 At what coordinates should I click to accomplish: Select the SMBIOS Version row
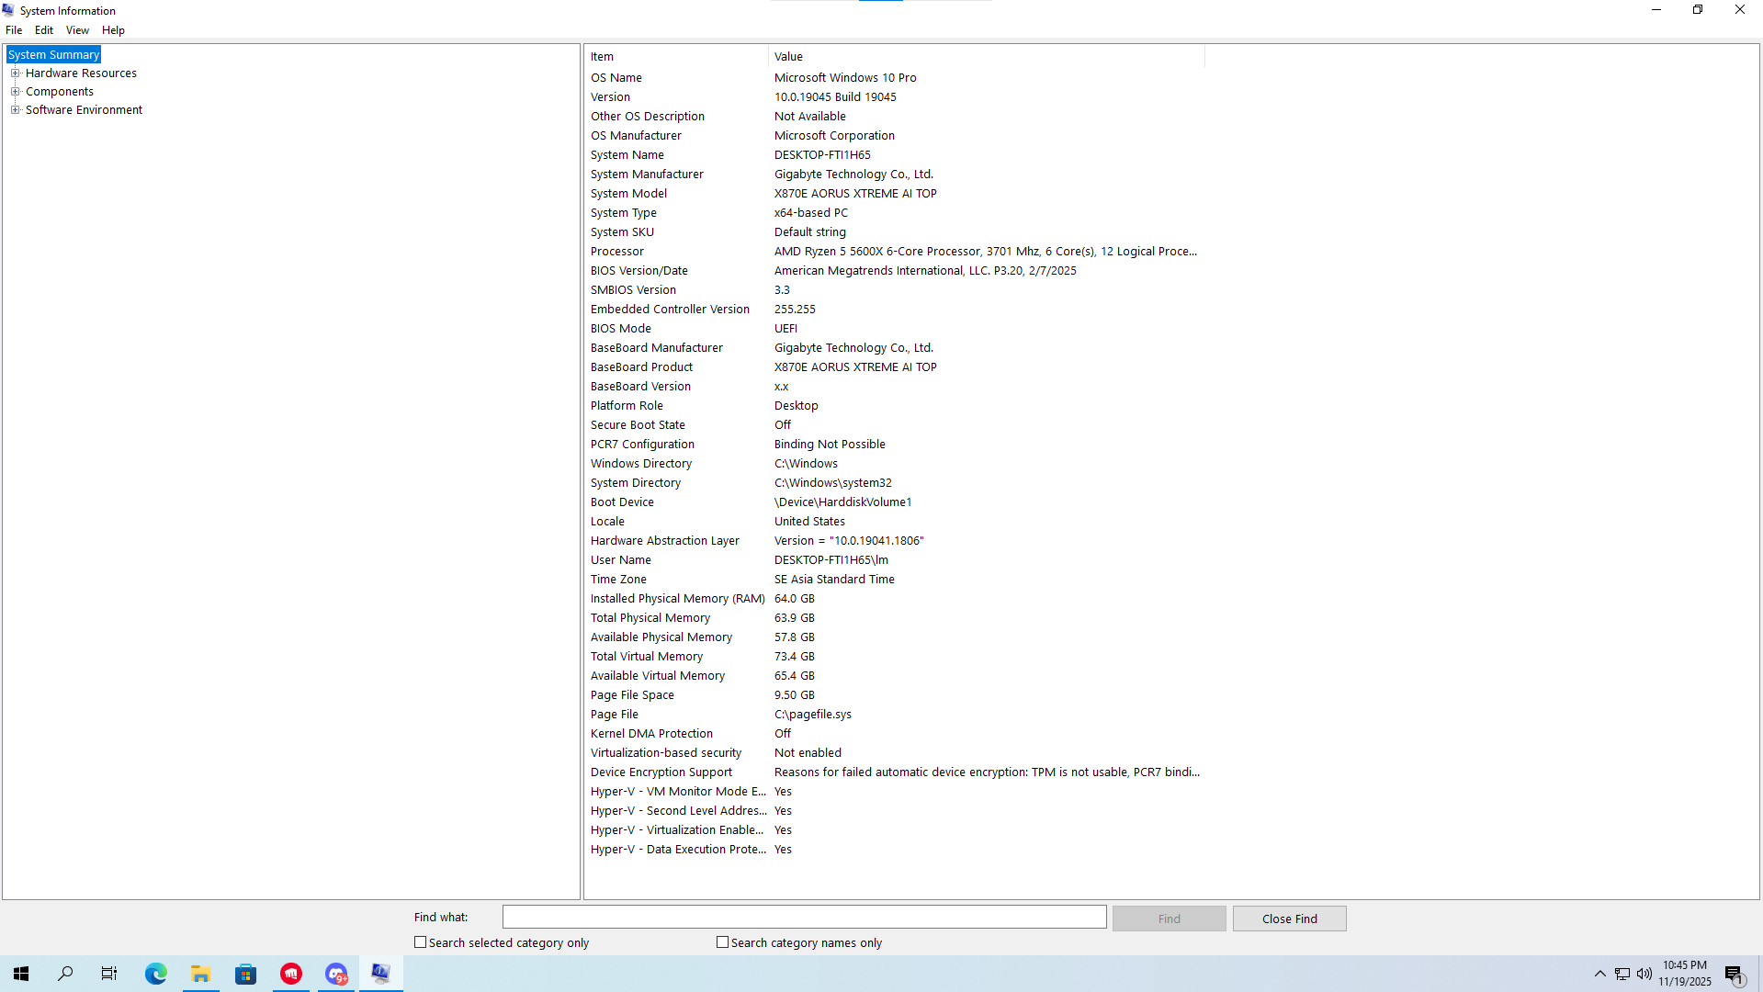point(895,290)
